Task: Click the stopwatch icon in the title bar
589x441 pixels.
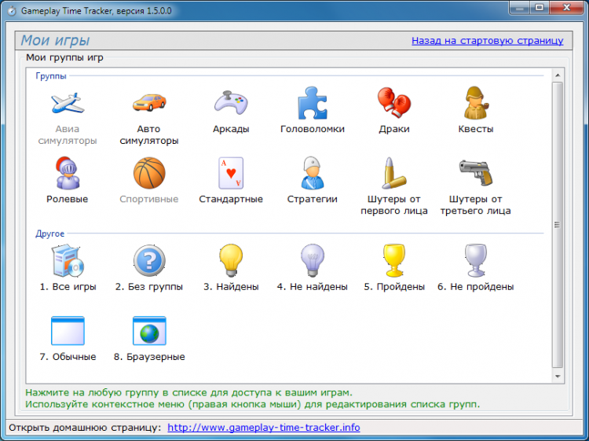Action: (x=12, y=10)
